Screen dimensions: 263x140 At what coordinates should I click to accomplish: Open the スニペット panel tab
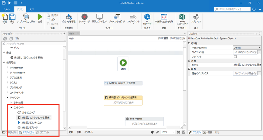point(43,132)
